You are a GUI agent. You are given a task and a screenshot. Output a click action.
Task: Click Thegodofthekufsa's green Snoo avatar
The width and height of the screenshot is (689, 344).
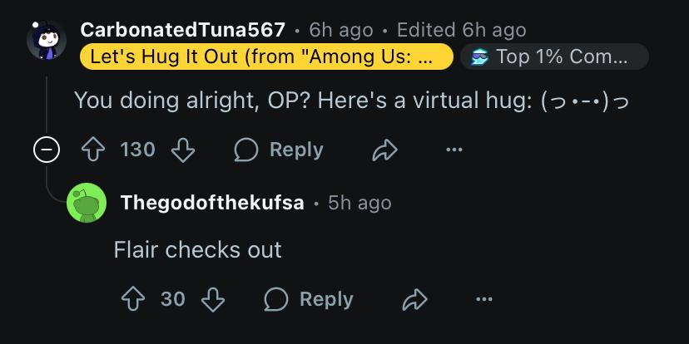[87, 203]
